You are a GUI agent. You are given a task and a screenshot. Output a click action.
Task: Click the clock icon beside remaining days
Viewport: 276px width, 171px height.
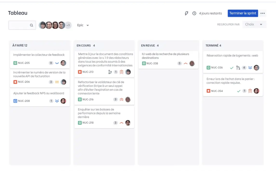click(194, 13)
